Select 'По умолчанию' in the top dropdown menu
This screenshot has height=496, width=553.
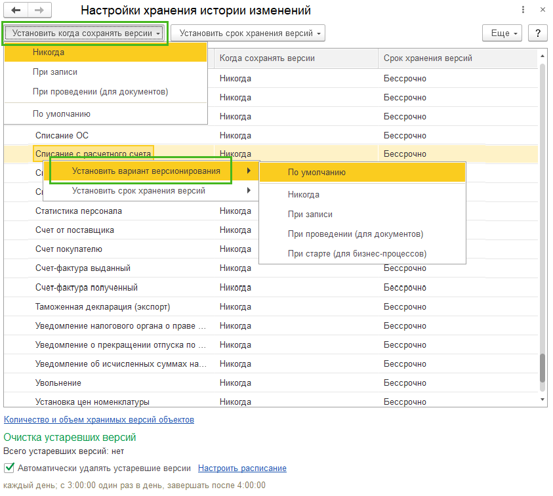[x=106, y=114]
